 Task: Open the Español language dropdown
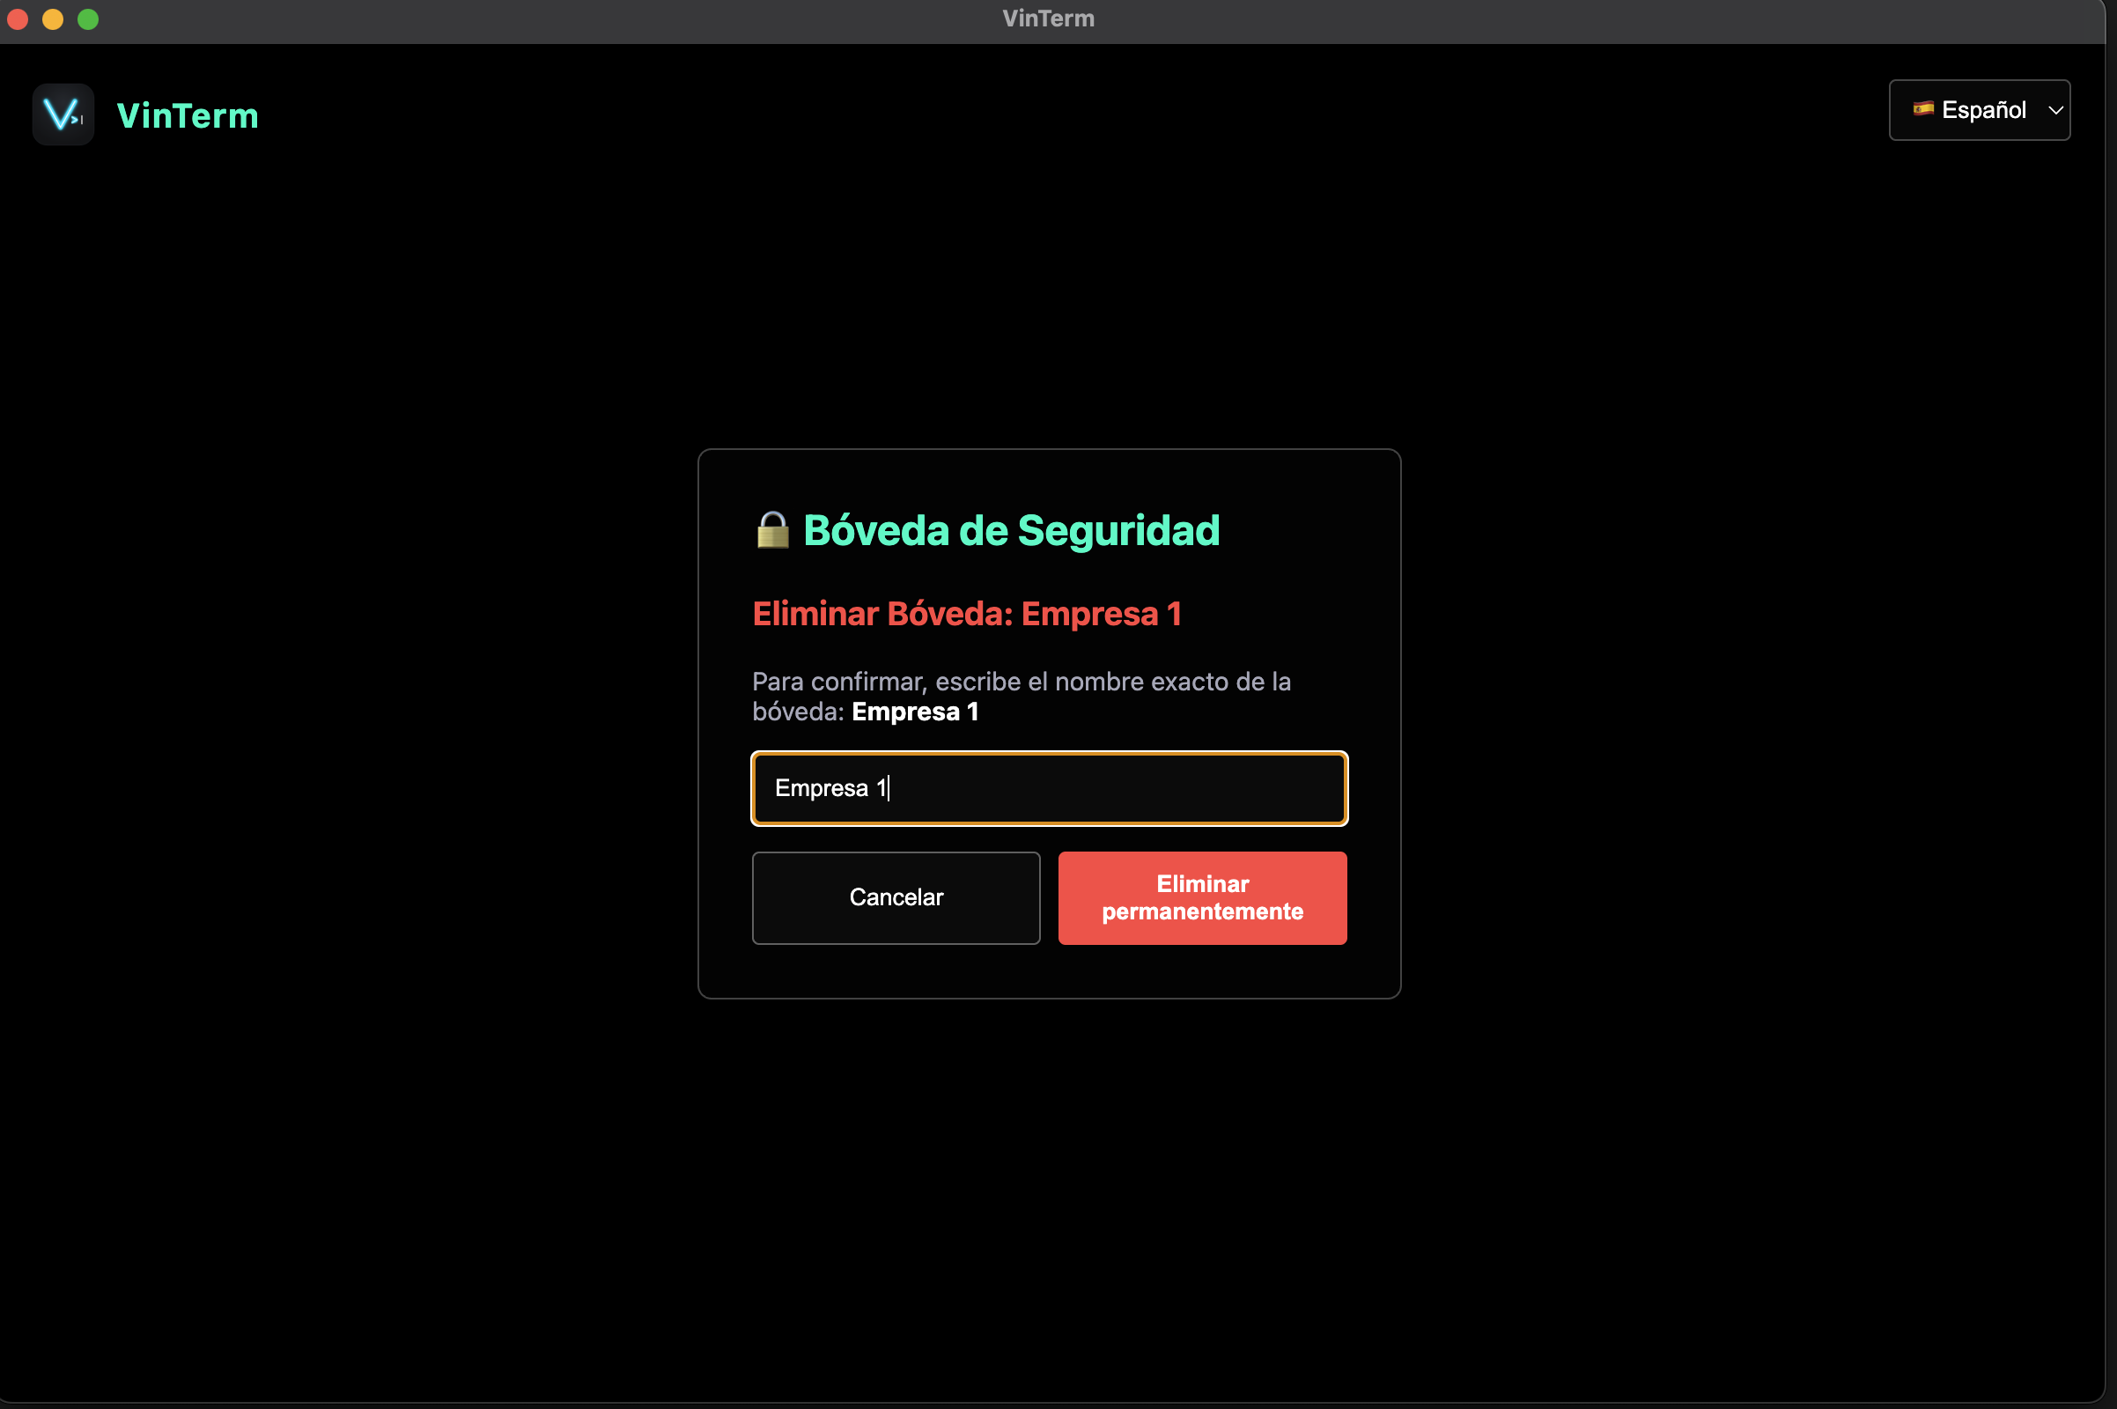pyautogui.click(x=1979, y=109)
